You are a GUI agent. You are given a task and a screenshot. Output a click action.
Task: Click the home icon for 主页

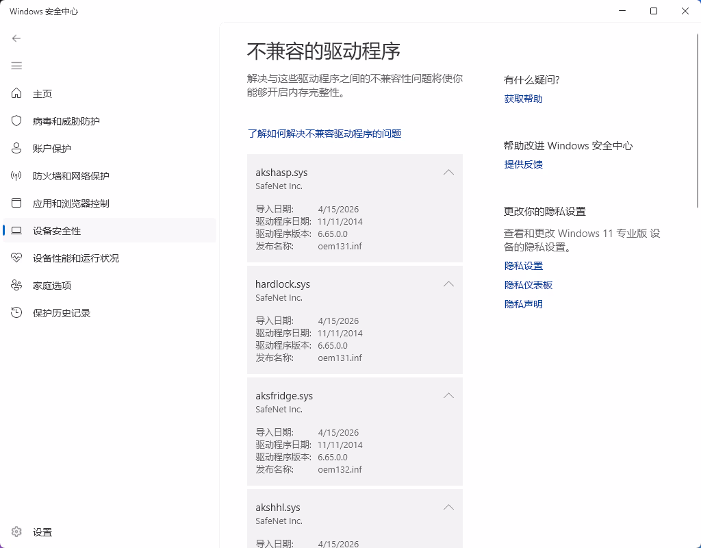coord(17,94)
